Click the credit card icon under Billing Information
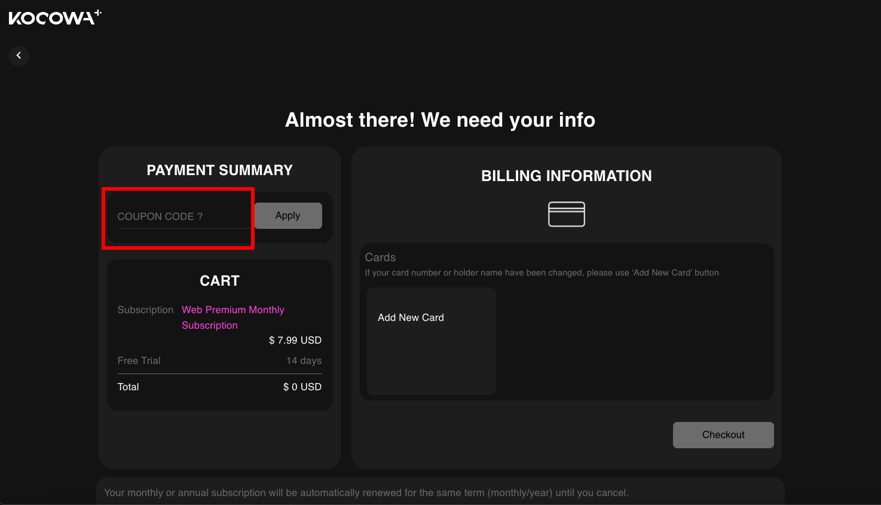 click(566, 214)
